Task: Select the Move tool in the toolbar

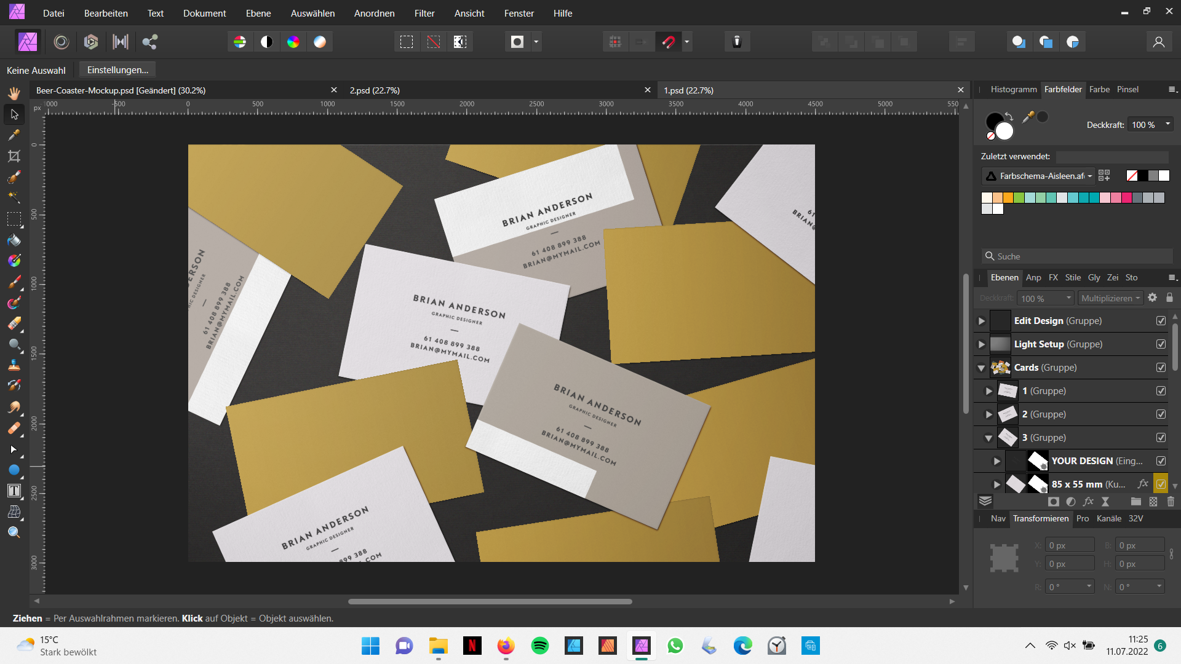Action: pyautogui.click(x=14, y=114)
